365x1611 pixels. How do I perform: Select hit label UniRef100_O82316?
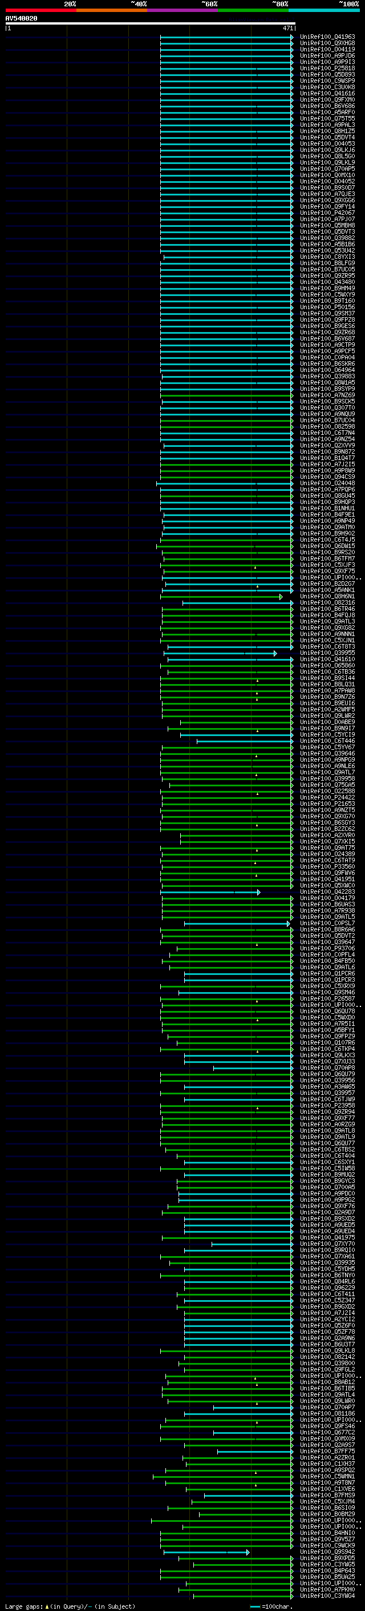point(327,603)
